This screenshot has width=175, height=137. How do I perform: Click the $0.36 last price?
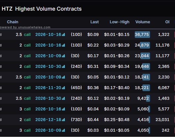click(x=93, y=88)
